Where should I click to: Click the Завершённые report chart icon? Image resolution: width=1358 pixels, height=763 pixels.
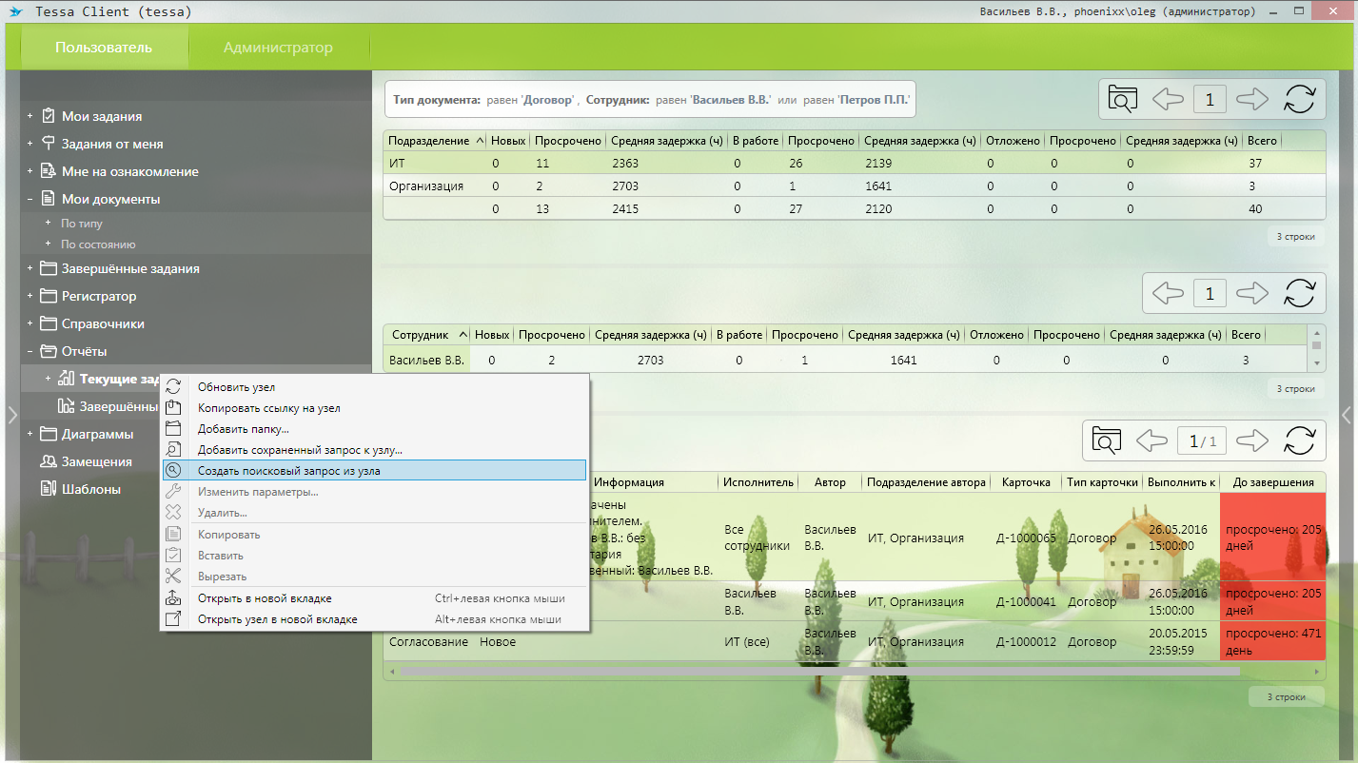tap(67, 406)
